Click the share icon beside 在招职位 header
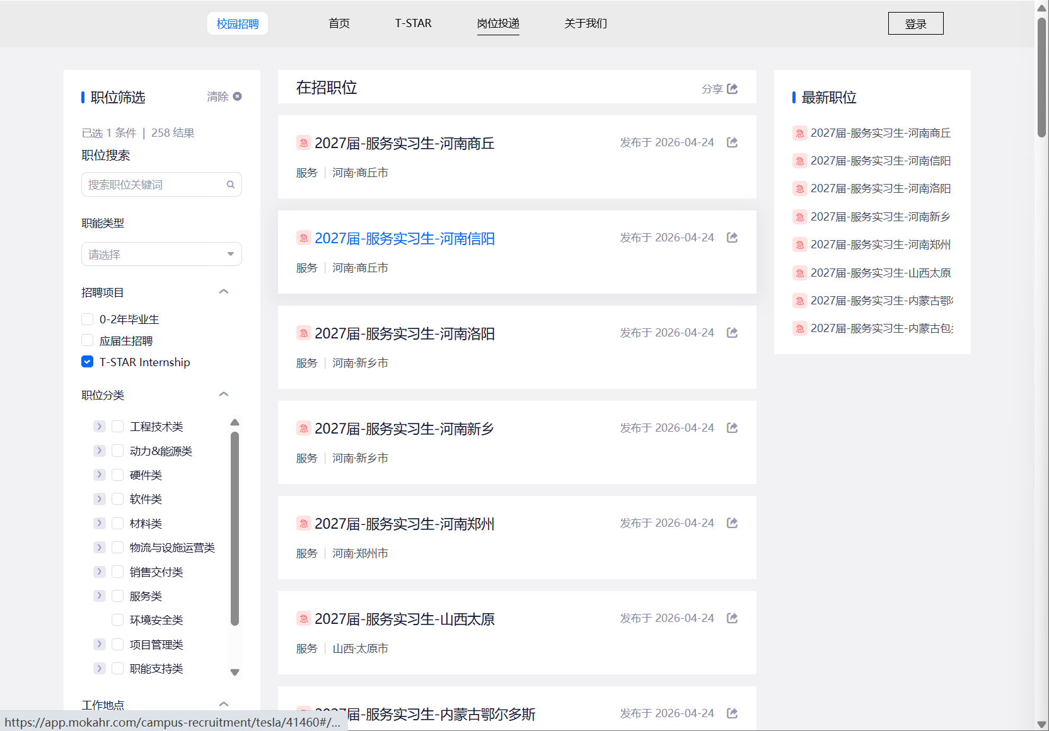Screen dimensions: 1049x731 coord(732,89)
